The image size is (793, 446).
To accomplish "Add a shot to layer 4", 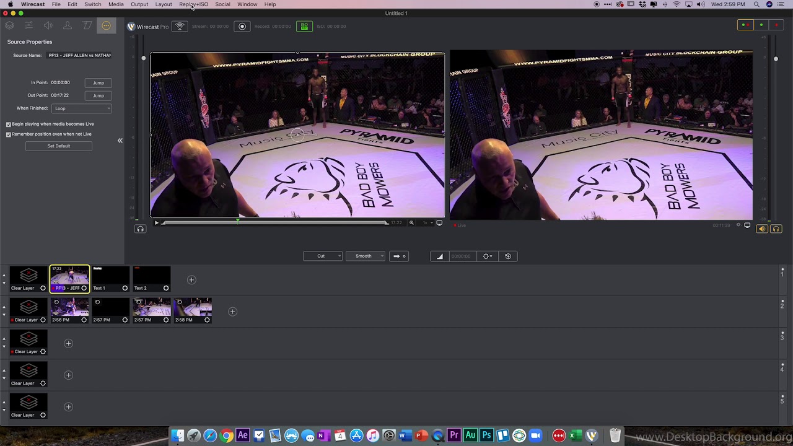I will 68,375.
